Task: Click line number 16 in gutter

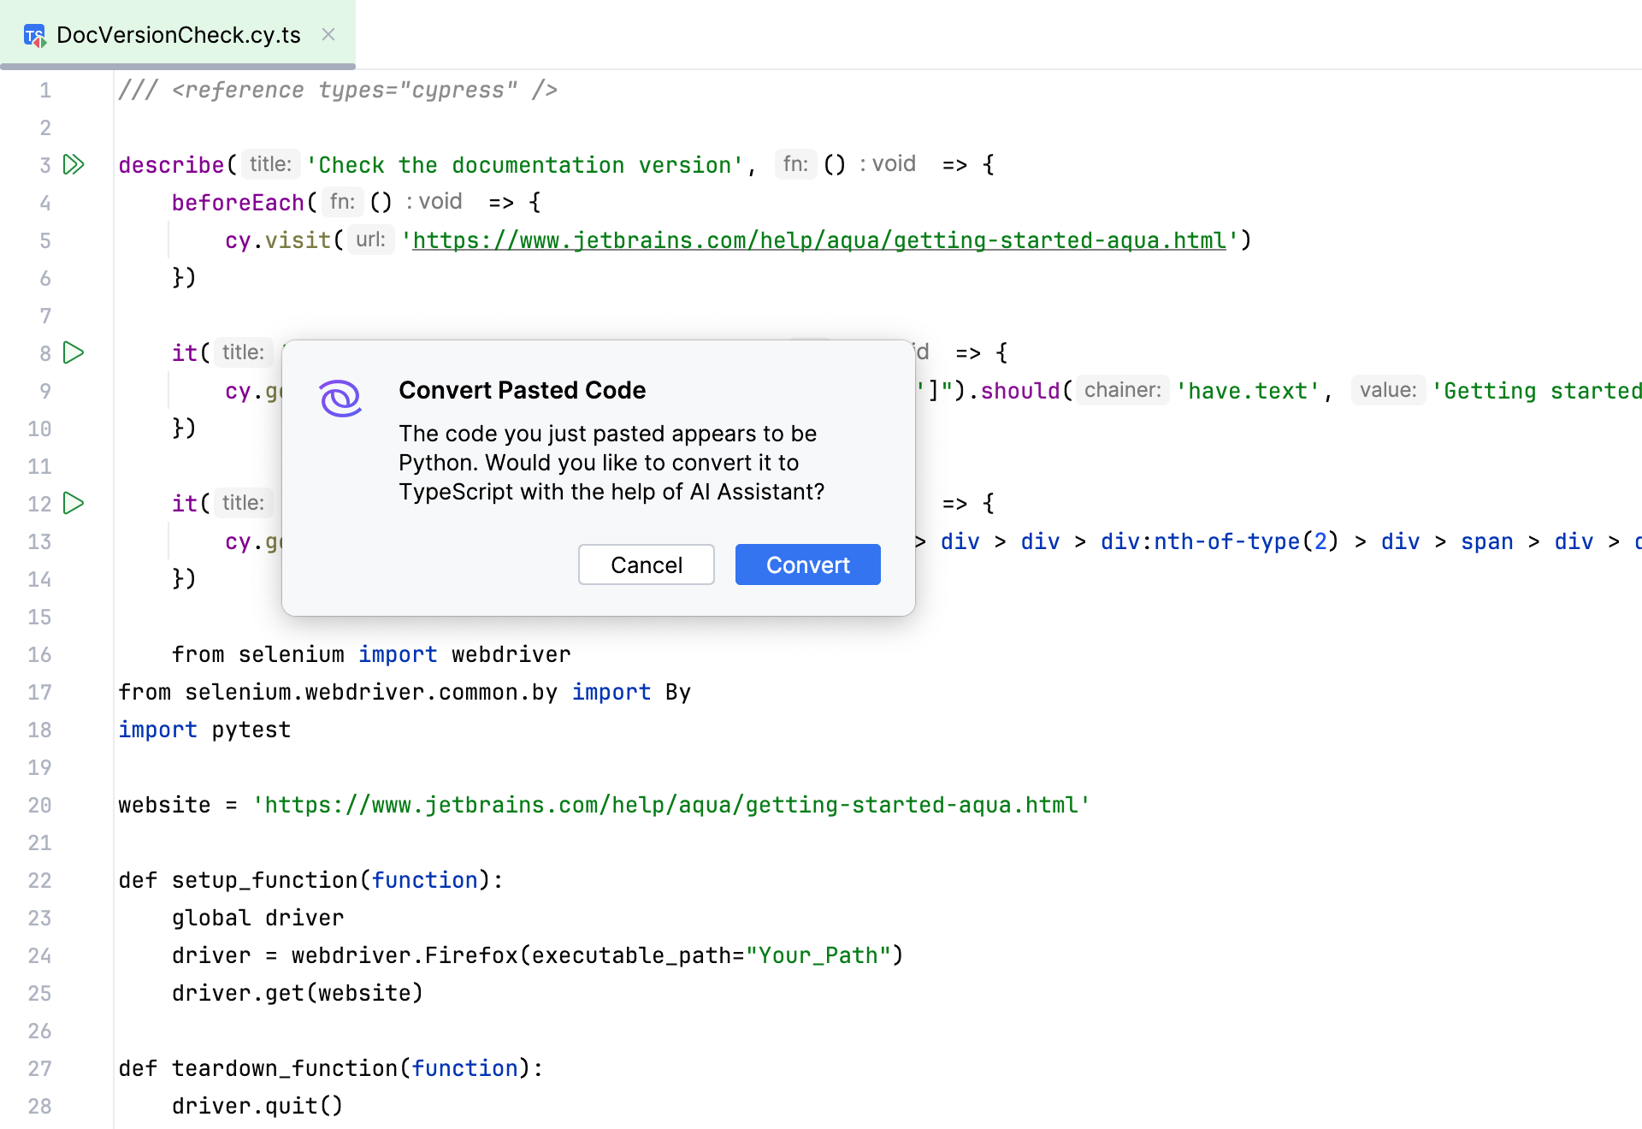Action: point(39,654)
